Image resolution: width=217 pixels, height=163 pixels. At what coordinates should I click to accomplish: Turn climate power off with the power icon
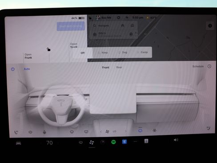click(x=13, y=69)
